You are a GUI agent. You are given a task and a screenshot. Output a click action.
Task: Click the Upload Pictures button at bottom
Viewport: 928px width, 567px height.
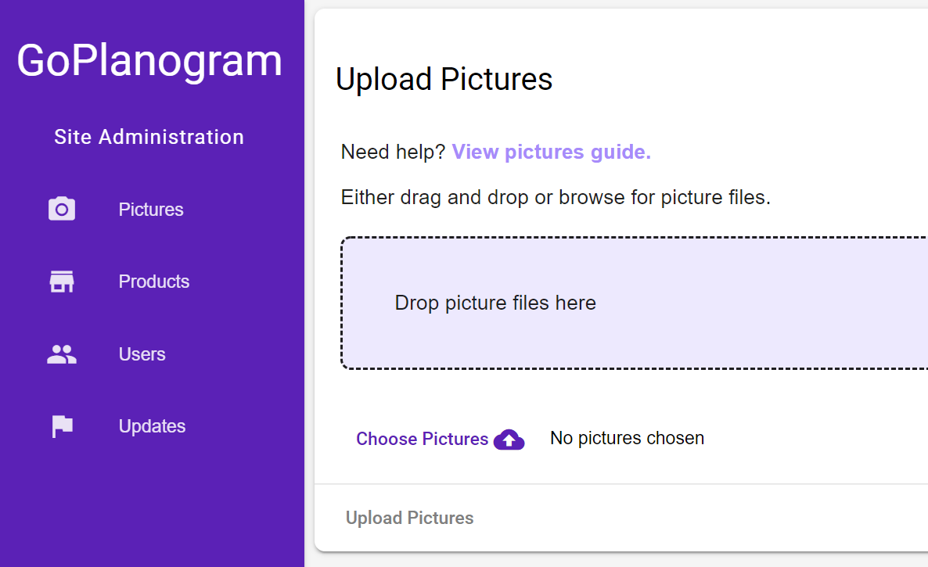click(409, 518)
